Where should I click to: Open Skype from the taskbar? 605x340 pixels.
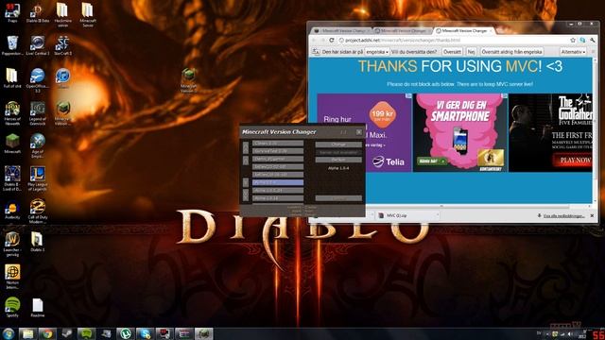click(145, 333)
